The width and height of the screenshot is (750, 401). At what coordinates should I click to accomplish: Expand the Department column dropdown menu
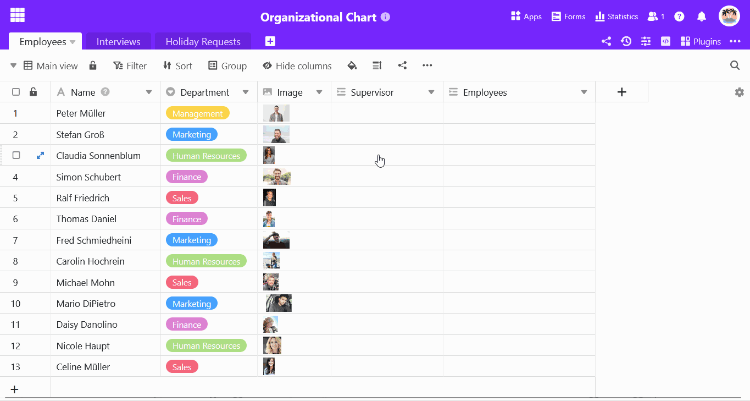246,92
